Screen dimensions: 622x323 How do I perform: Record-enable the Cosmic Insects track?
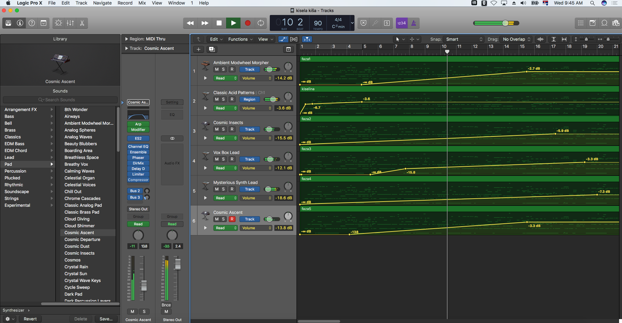pyautogui.click(x=232, y=129)
